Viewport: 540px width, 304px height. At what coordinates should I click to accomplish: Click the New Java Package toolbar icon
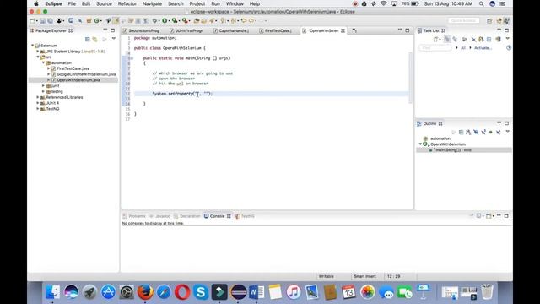pos(89,20)
